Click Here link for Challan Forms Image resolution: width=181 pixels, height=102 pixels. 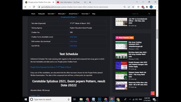(73, 37)
